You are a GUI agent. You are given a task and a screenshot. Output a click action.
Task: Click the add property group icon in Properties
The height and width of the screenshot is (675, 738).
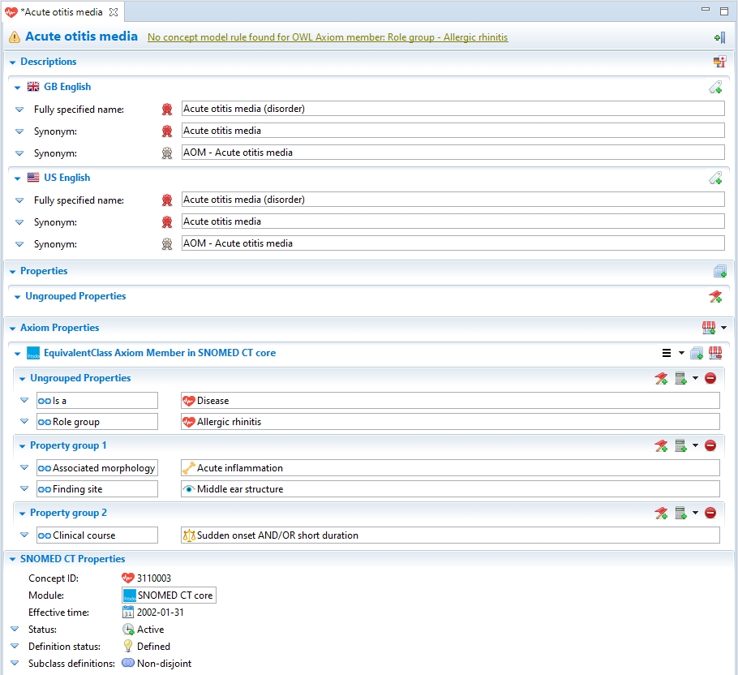[719, 271]
